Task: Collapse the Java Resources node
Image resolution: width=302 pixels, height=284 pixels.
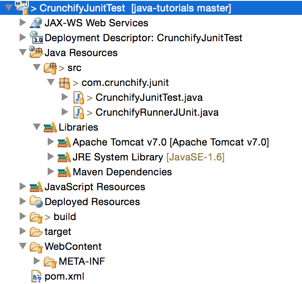Action: coord(22,53)
